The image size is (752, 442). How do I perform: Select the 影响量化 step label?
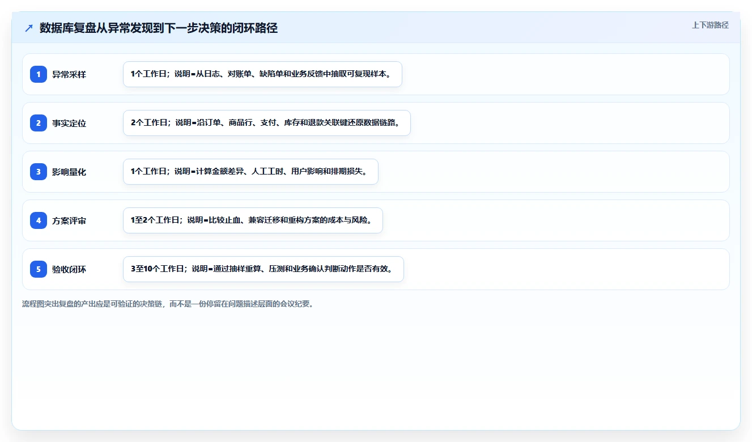[69, 172]
